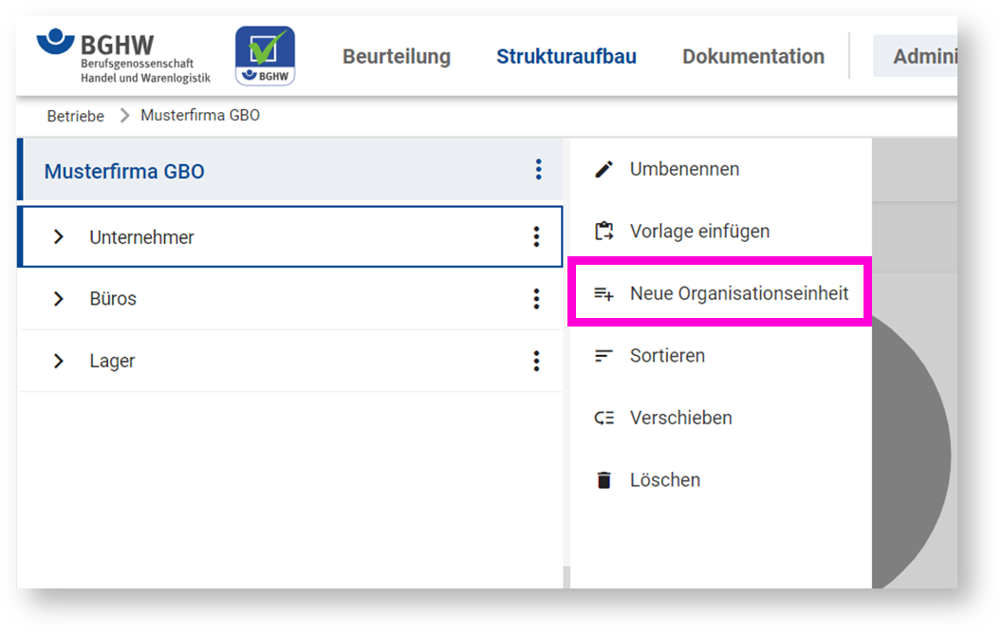Expand the Büros tree node
Viewport: 1003px width, 634px height.
pos(59,299)
